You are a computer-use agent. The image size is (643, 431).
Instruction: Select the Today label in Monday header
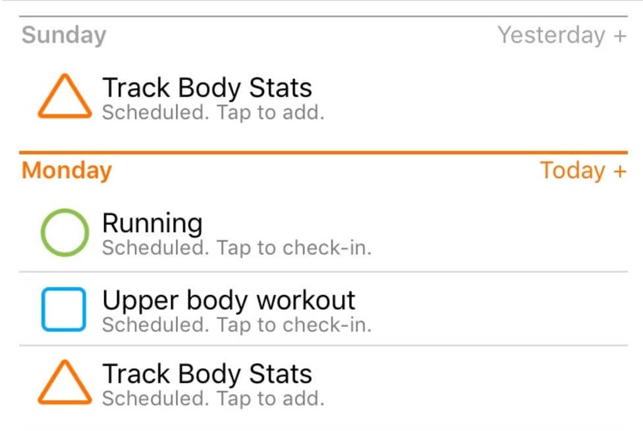point(573,170)
